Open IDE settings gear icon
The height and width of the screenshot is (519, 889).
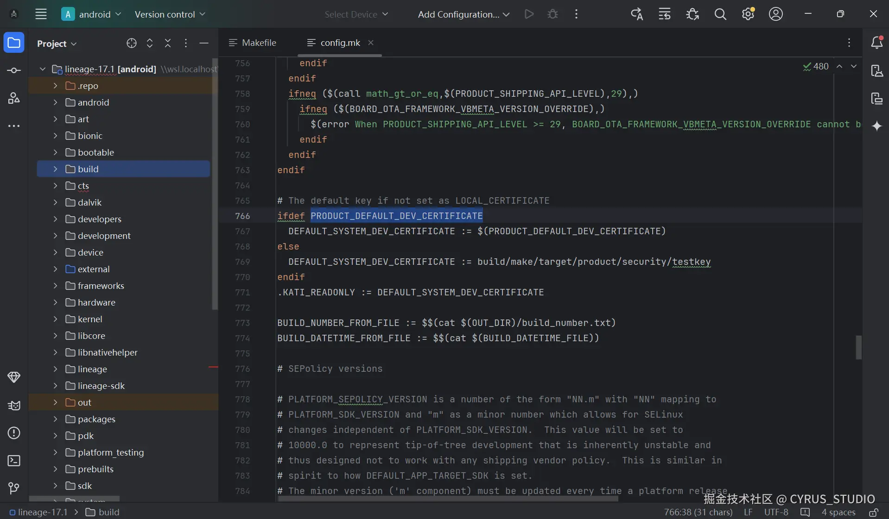coord(748,14)
